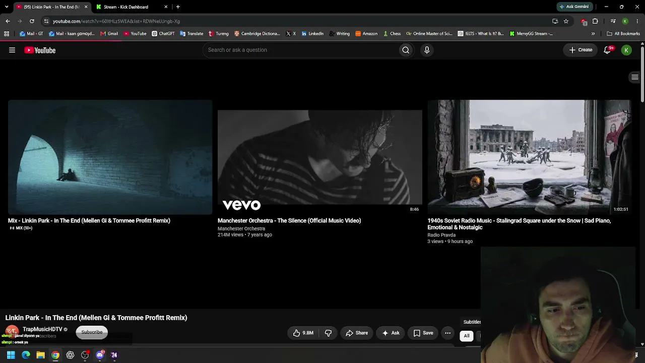The width and height of the screenshot is (645, 363).
Task: Open the Chrome extensions puzzle menu
Action: pyautogui.click(x=595, y=21)
